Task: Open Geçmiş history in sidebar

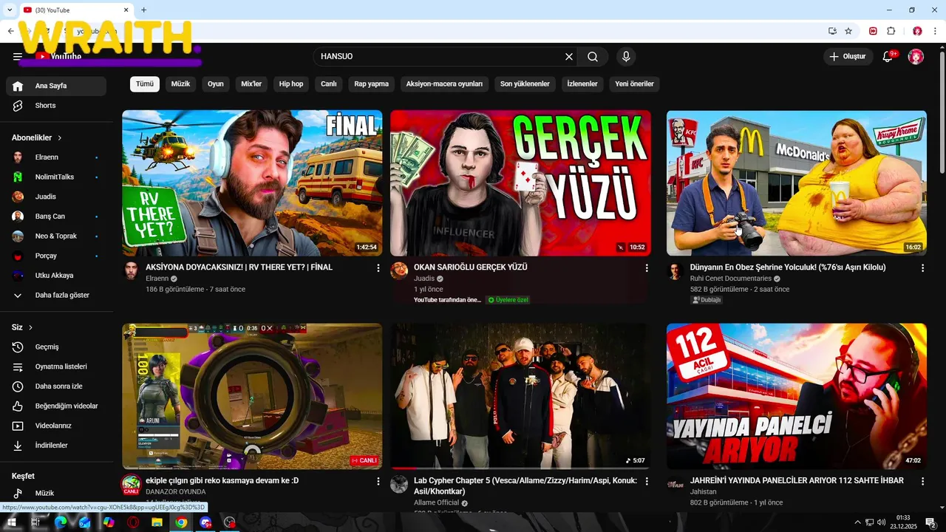Action: 56,347
